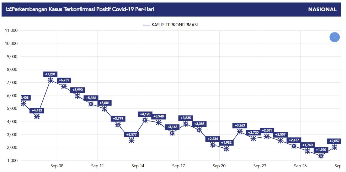
Task: Click the virus marker under +7,201
Action: pyautogui.click(x=51, y=80)
